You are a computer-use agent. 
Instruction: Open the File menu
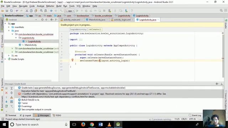[x=2, y=6]
